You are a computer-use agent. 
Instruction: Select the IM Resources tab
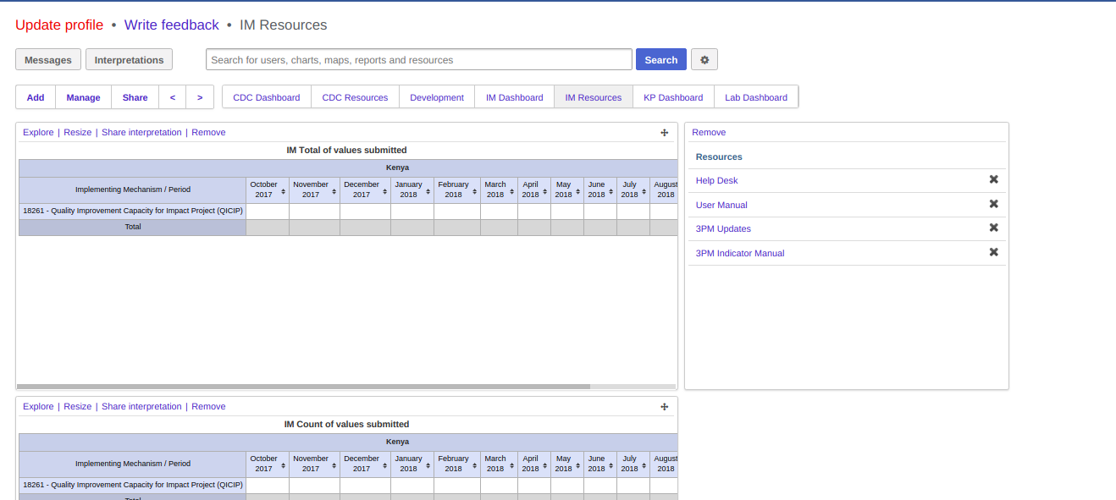point(594,97)
